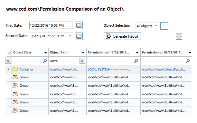Image resolution: width=197 pixels, height=123 pixels.
Task: Click search icon in Permission on 06/21/2017 filter
Action: click(188, 61)
